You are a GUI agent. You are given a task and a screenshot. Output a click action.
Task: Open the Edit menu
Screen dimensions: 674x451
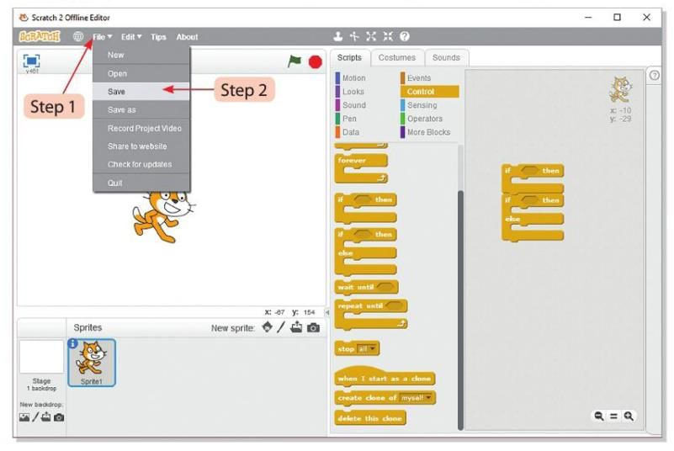point(131,37)
